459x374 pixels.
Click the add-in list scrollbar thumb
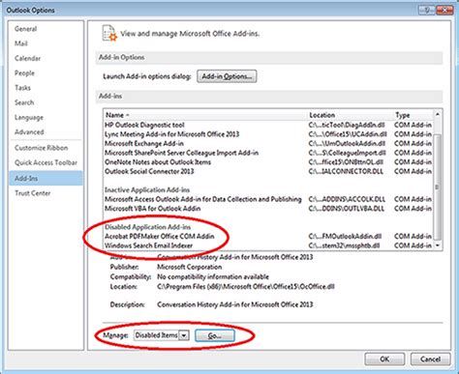[438, 187]
